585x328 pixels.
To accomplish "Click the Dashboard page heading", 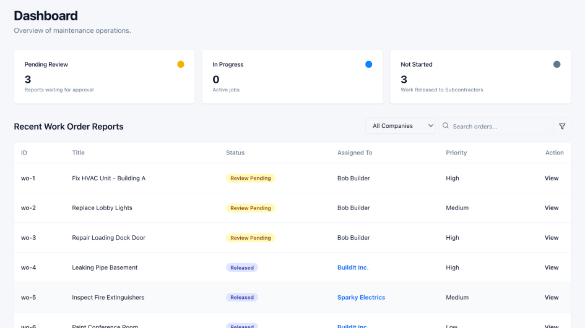I will coord(46,15).
